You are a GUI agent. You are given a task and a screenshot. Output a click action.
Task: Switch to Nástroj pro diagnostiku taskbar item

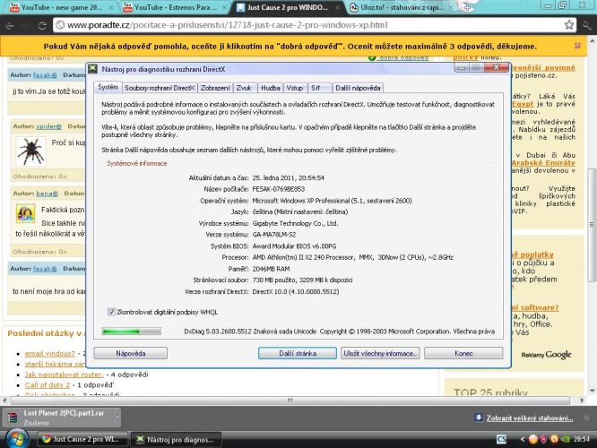tap(177, 440)
